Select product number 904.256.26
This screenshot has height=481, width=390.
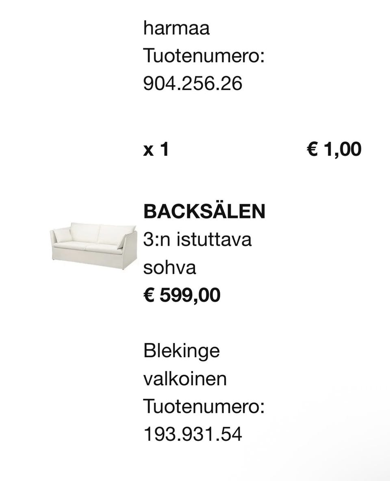[193, 83]
